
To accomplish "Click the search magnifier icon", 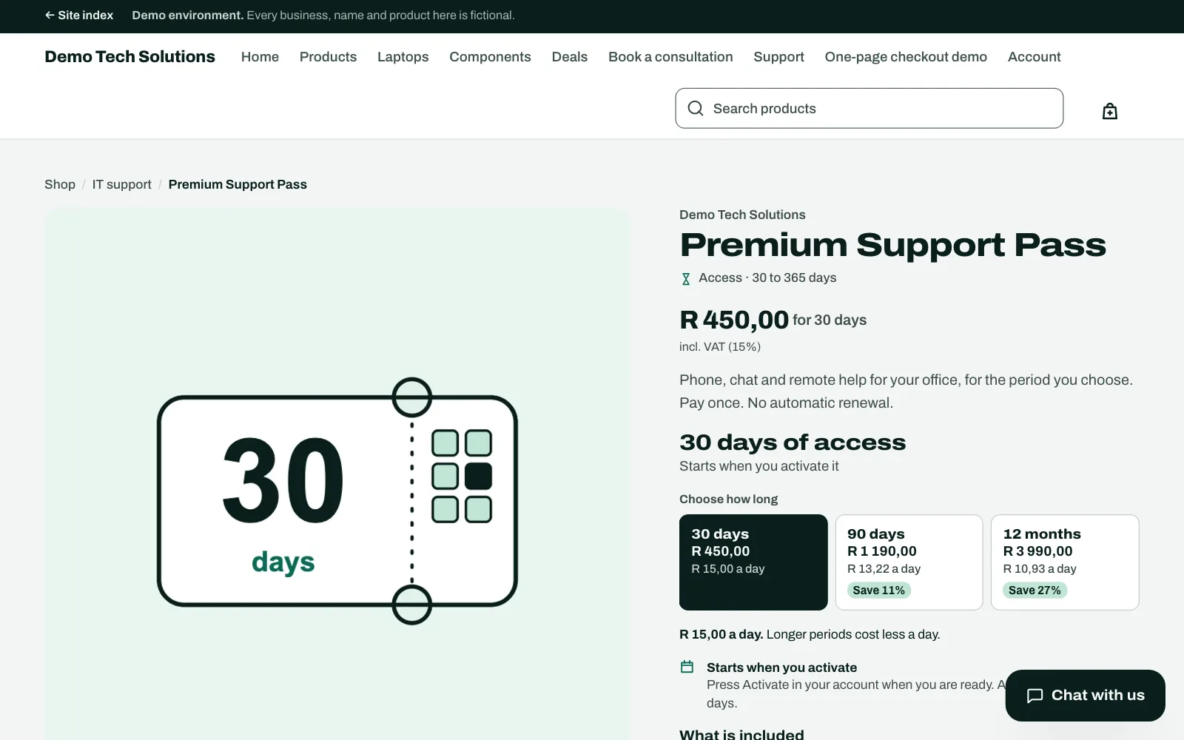I will coord(696,109).
